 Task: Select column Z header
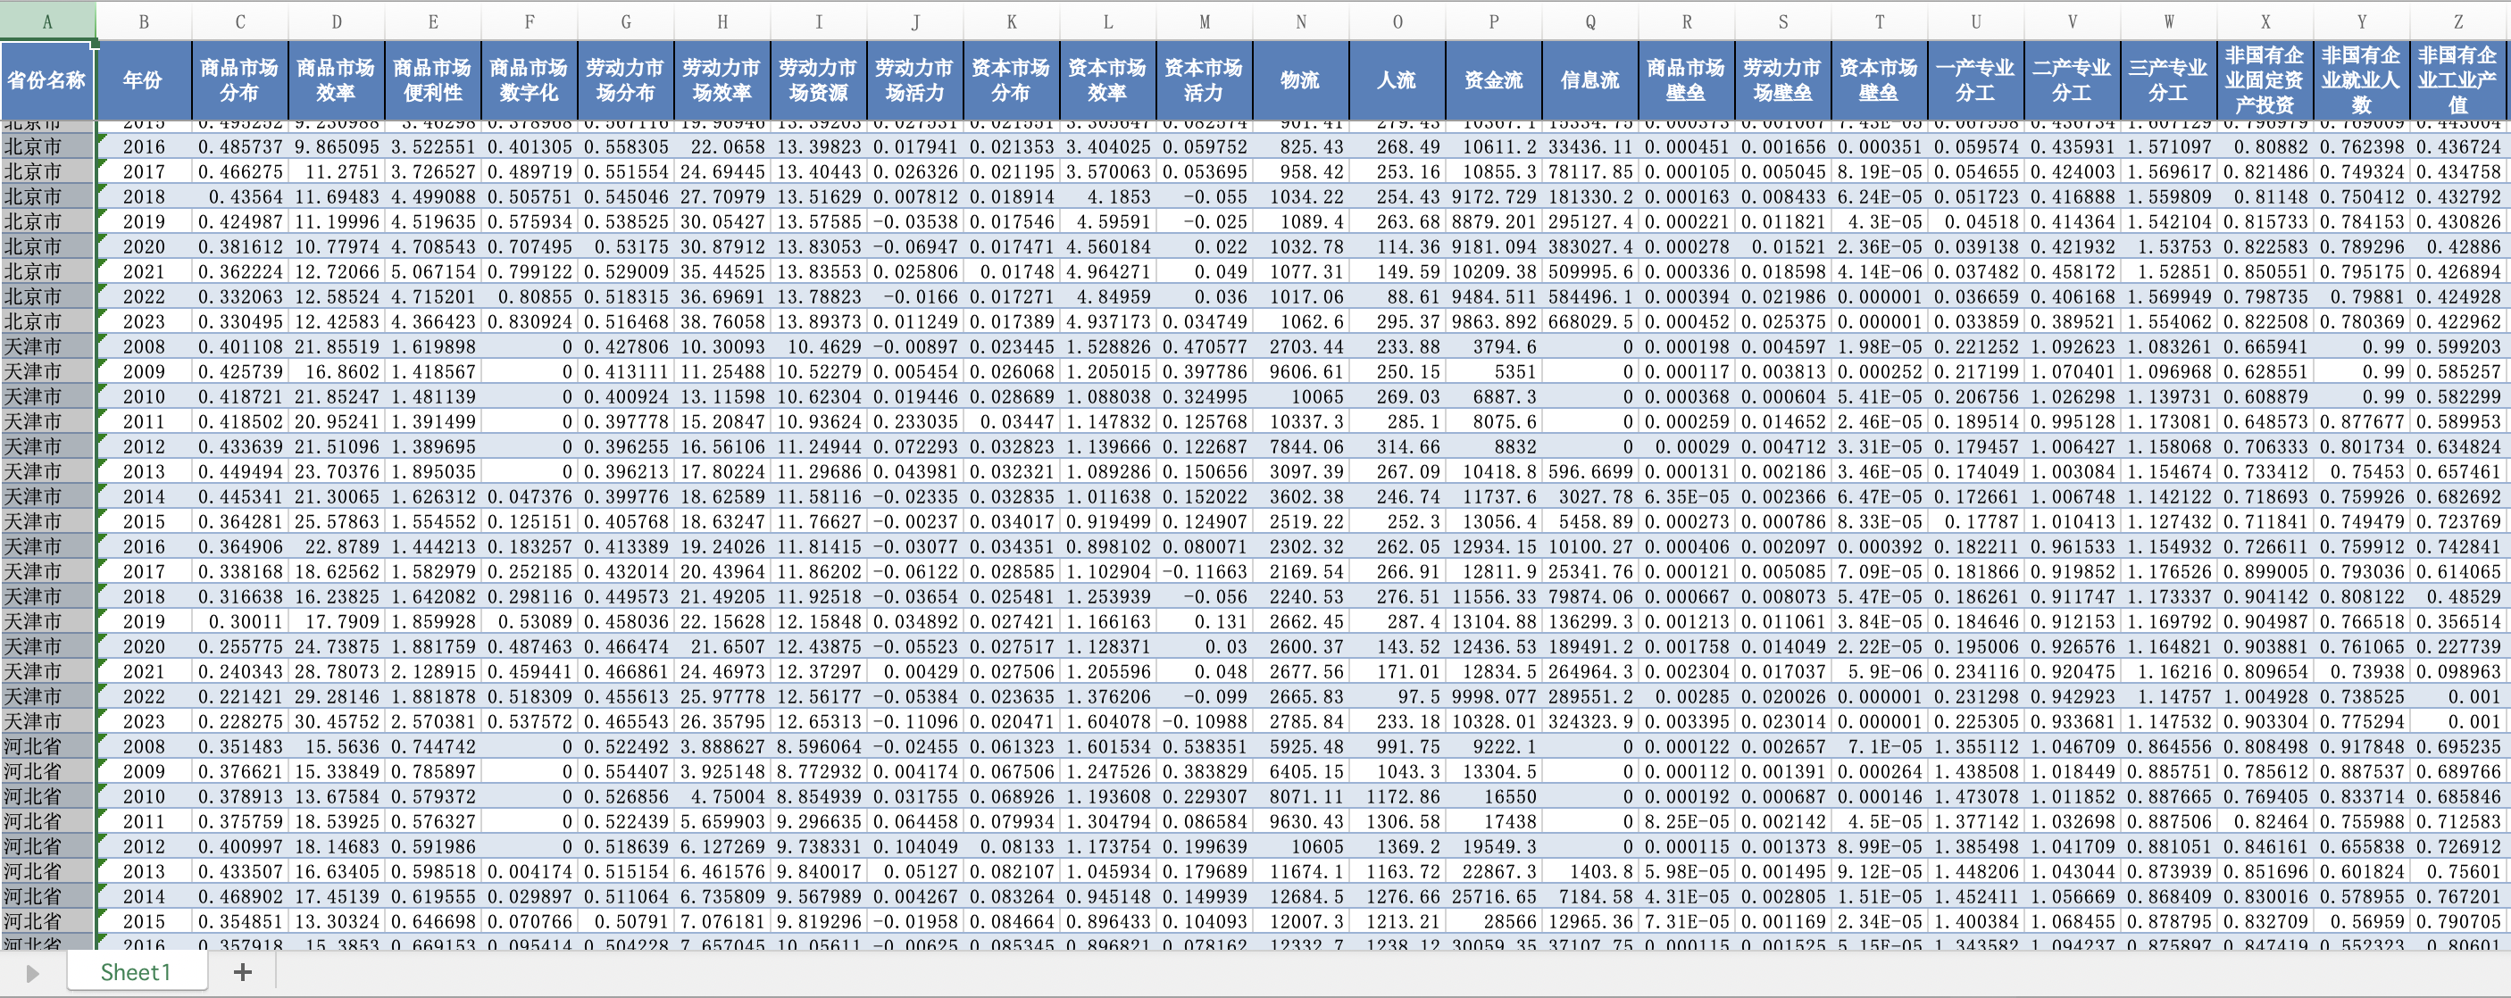pyautogui.click(x=2457, y=21)
